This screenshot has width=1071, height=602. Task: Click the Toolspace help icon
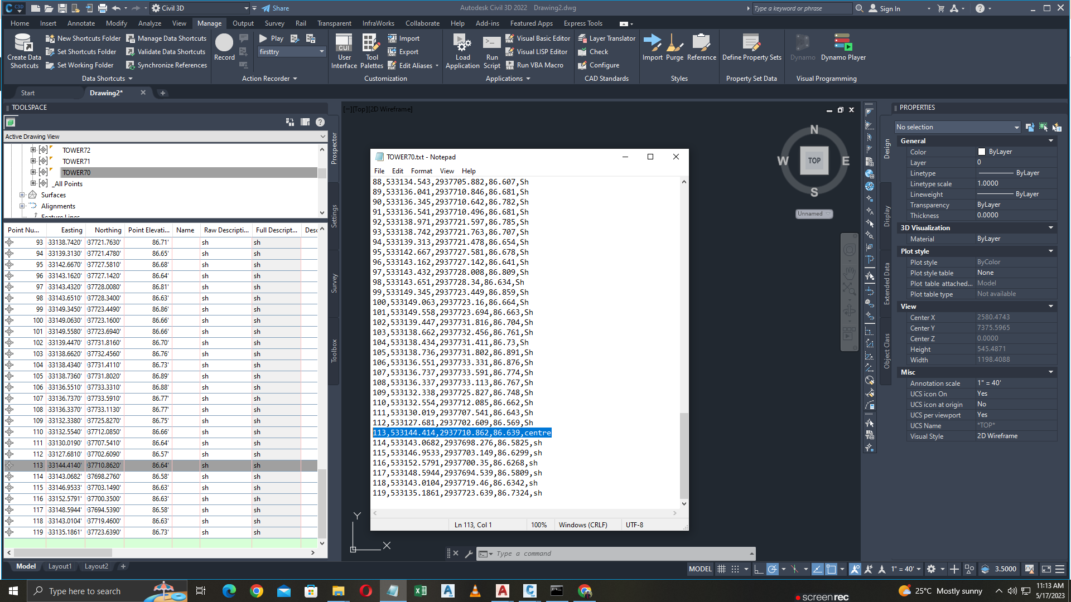tap(320, 122)
